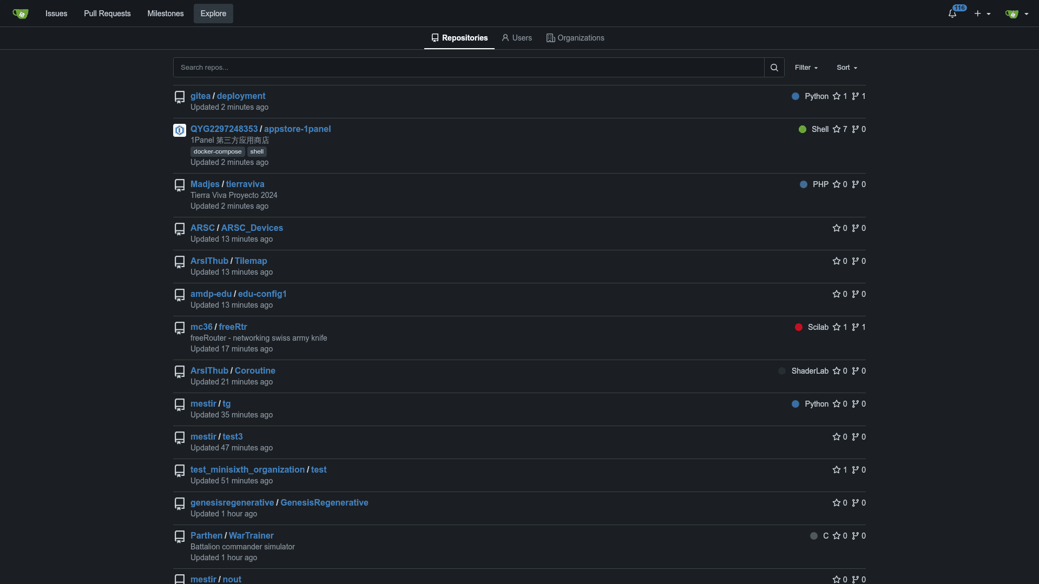Click the red Scilab language dot
This screenshot has width=1039, height=584.
(799, 327)
